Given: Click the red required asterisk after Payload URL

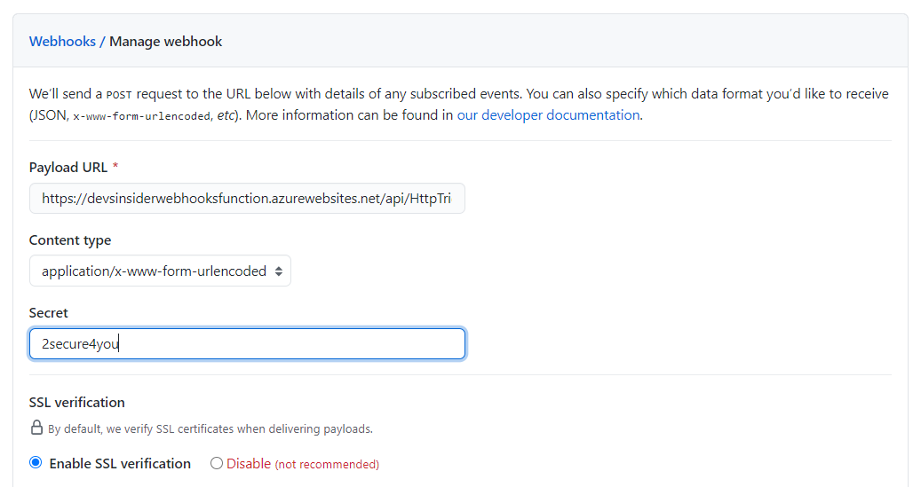Looking at the screenshot, I should (x=115, y=168).
